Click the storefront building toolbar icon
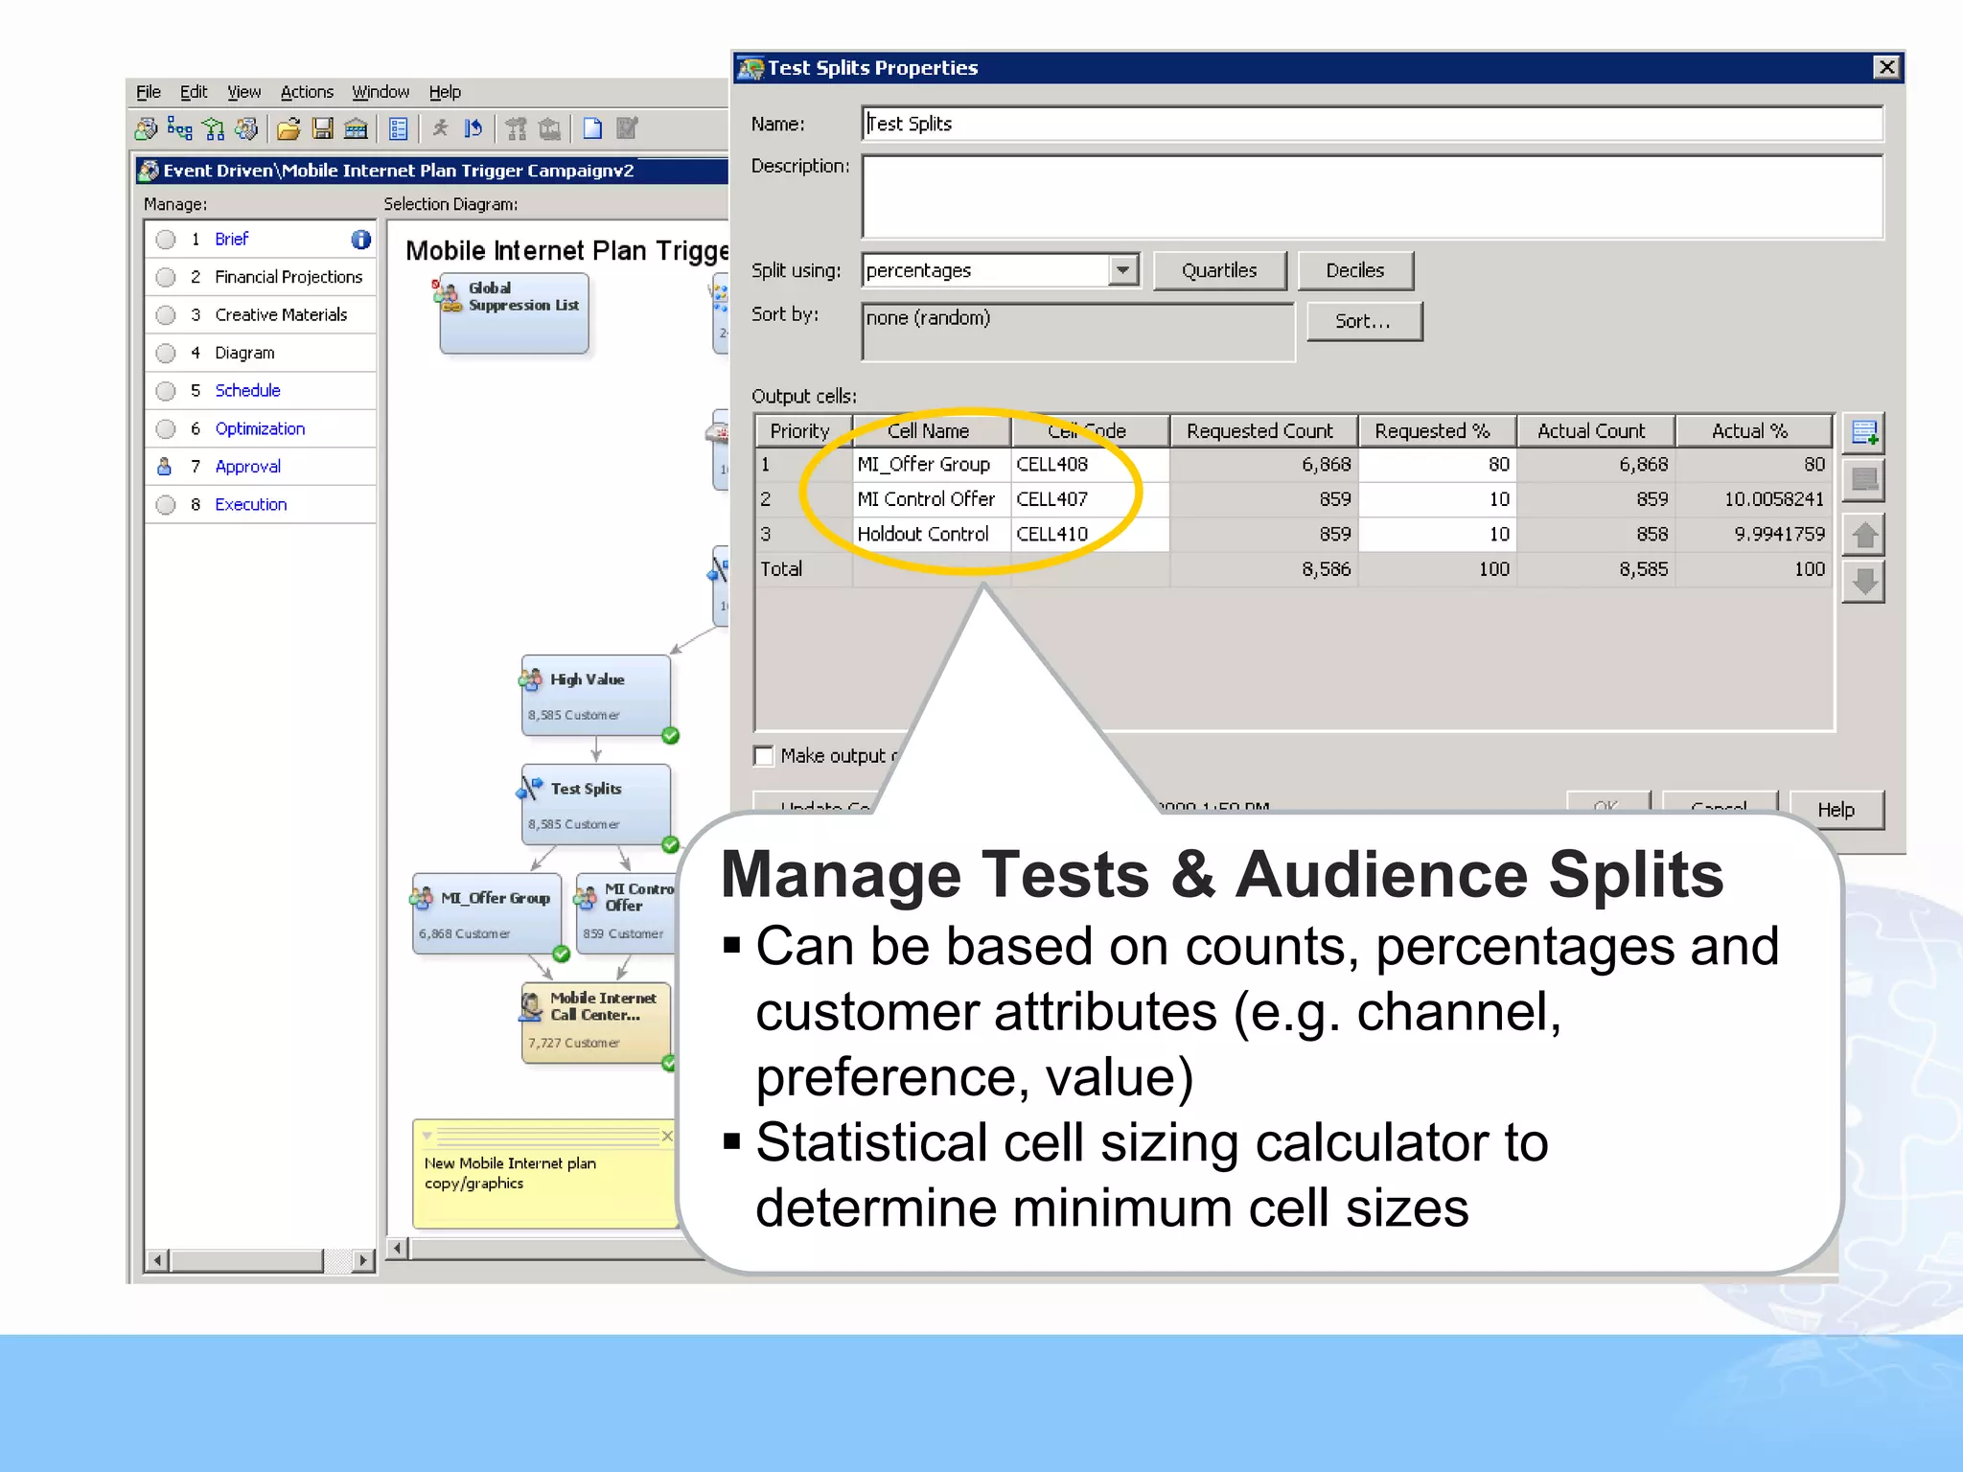1963x1472 pixels. (x=356, y=128)
